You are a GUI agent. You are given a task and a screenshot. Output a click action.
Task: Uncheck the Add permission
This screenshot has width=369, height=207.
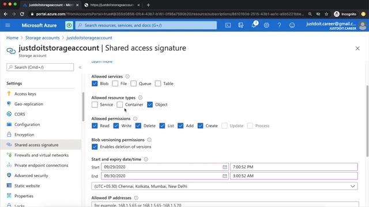[x=180, y=126]
